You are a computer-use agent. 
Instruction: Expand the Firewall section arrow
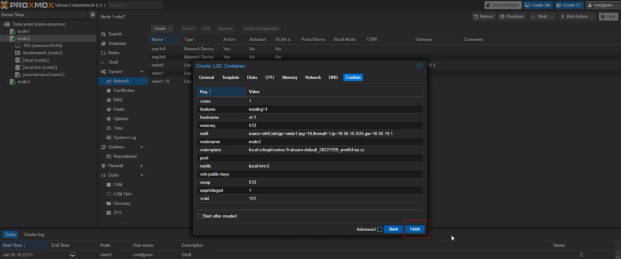142,166
